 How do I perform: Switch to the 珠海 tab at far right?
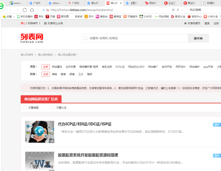(x=210, y=3)
